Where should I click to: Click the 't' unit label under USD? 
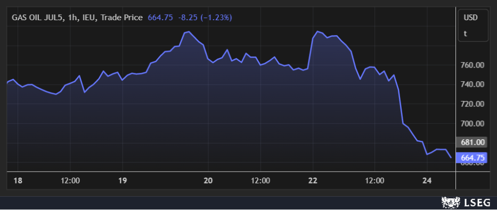pyautogui.click(x=466, y=33)
